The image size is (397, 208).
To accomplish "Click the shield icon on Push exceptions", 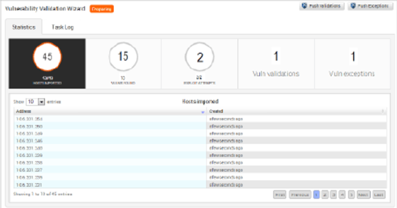I will pos(353,6).
